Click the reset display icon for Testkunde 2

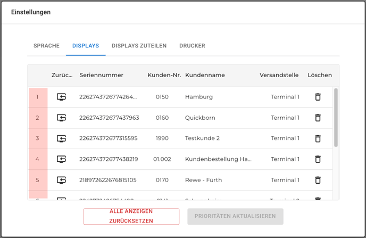[62, 138]
